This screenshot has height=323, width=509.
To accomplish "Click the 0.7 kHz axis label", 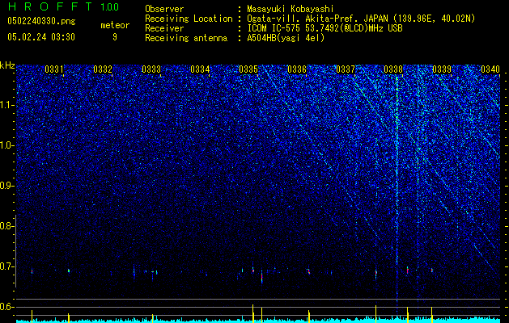I will [x=6, y=266].
